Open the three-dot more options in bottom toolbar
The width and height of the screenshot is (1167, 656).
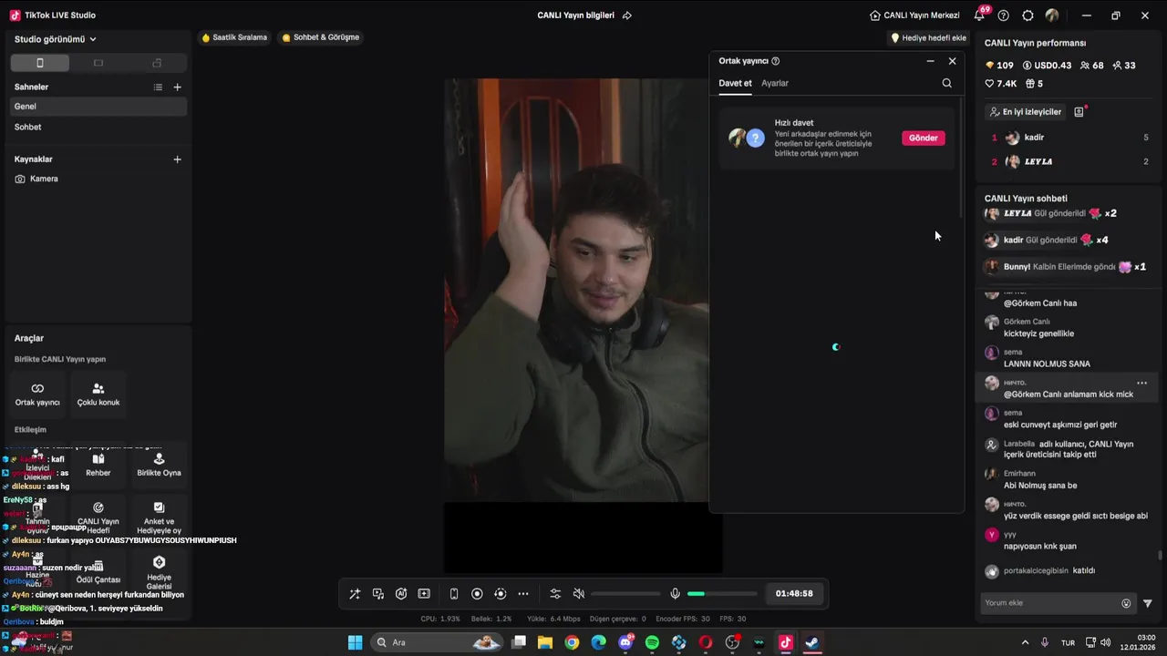(x=523, y=594)
